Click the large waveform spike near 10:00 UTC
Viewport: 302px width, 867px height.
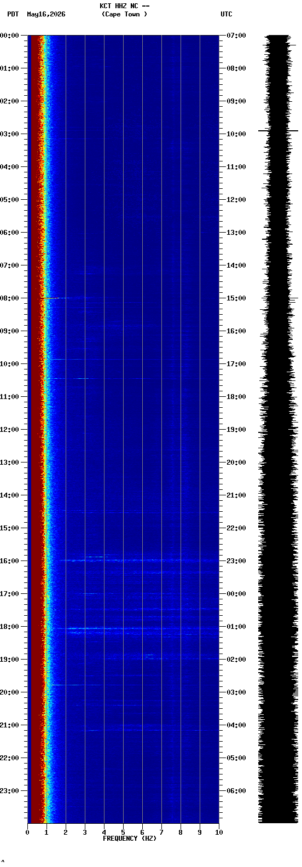point(278,131)
